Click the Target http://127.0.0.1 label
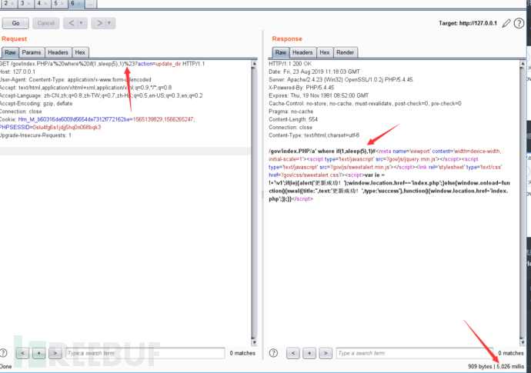This screenshot has height=373, width=531. pos(468,23)
